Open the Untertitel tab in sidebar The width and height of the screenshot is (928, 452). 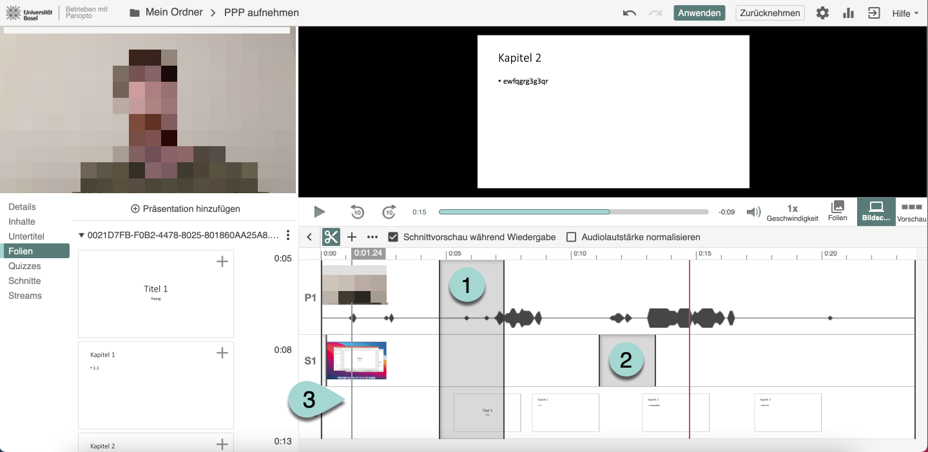point(26,236)
